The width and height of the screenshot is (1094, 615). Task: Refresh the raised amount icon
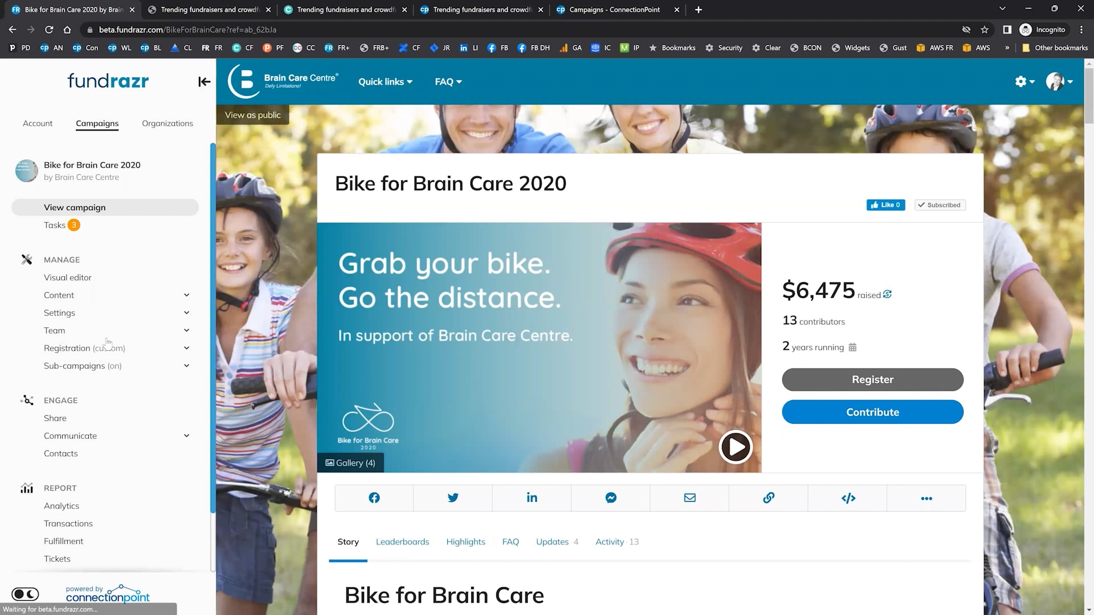pos(887,294)
